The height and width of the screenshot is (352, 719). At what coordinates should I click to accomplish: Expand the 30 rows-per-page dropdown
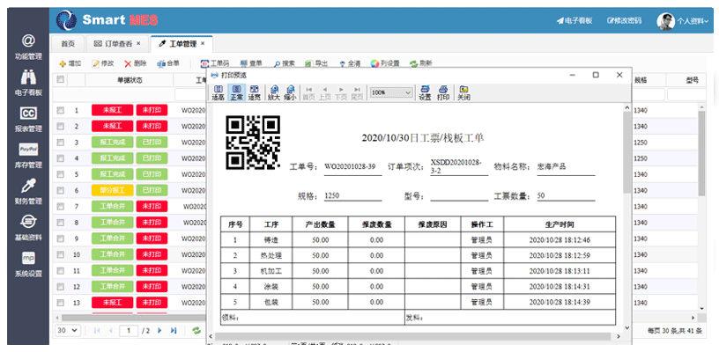click(68, 330)
